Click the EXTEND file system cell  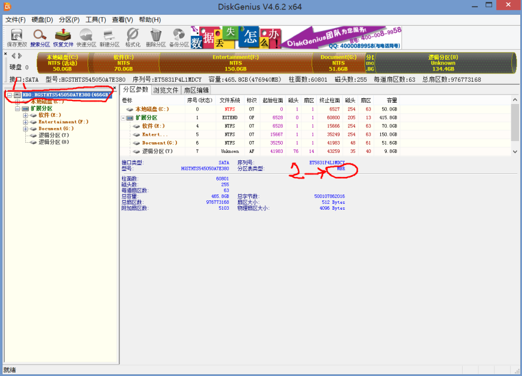[x=230, y=117]
